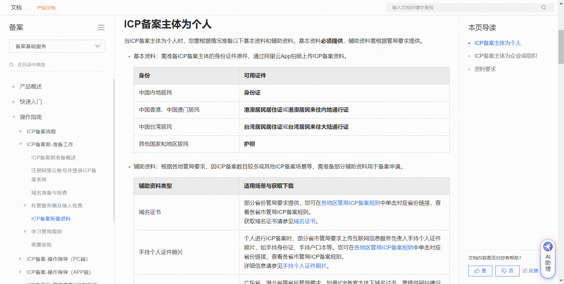Image resolution: width=564 pixels, height=284 pixels.
Task: Open 注册阿里云账号并登录ICP备案系统 page
Action: (x=64, y=175)
